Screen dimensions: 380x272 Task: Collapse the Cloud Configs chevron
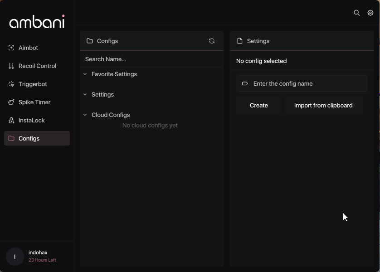click(x=85, y=115)
